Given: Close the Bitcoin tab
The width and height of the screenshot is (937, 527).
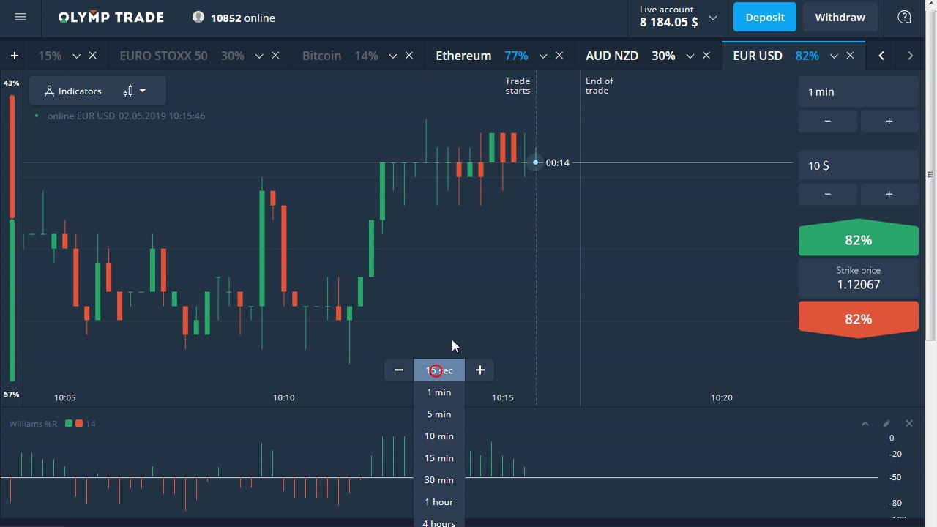Looking at the screenshot, I should (409, 56).
